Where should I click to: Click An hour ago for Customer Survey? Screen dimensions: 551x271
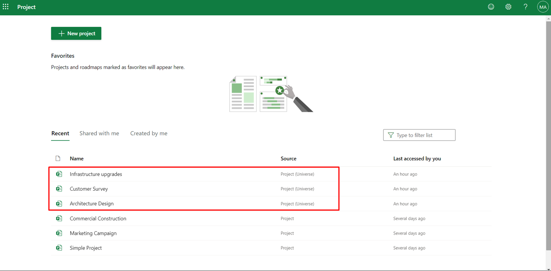tap(405, 189)
